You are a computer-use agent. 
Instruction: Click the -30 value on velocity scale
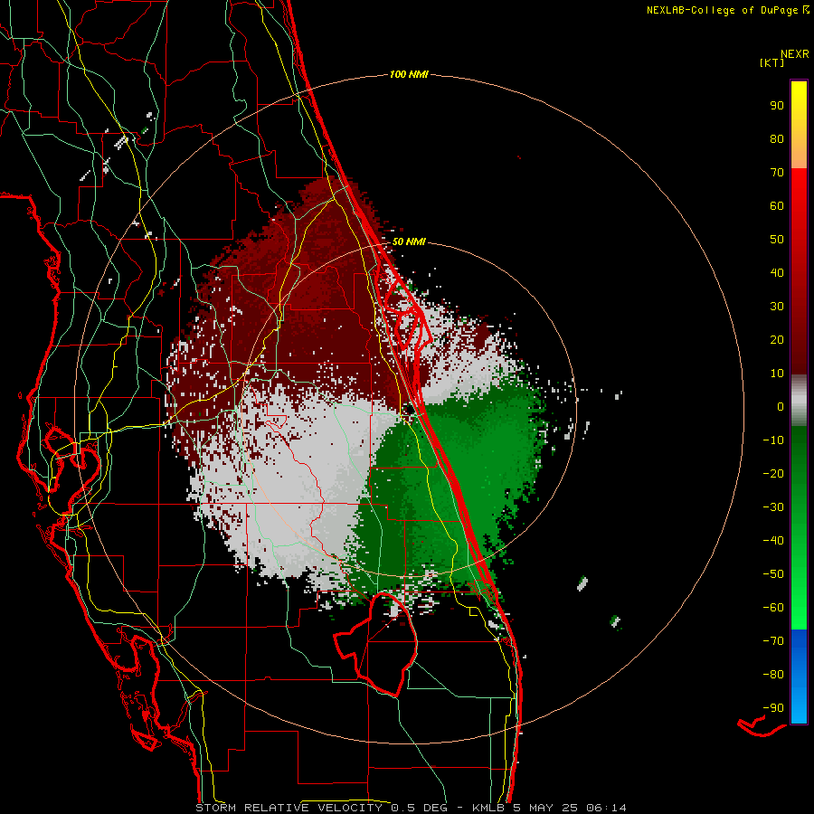click(773, 507)
